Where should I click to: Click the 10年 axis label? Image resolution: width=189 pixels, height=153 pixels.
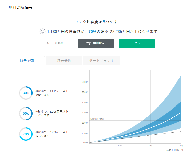click(120, 146)
